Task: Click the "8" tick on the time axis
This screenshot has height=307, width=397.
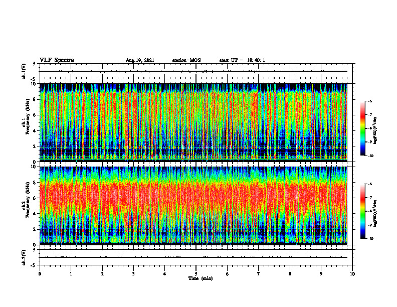Action: tap(290, 274)
